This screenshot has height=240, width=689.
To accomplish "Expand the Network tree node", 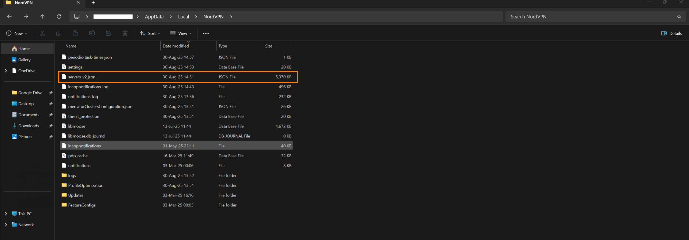I will click(x=6, y=225).
